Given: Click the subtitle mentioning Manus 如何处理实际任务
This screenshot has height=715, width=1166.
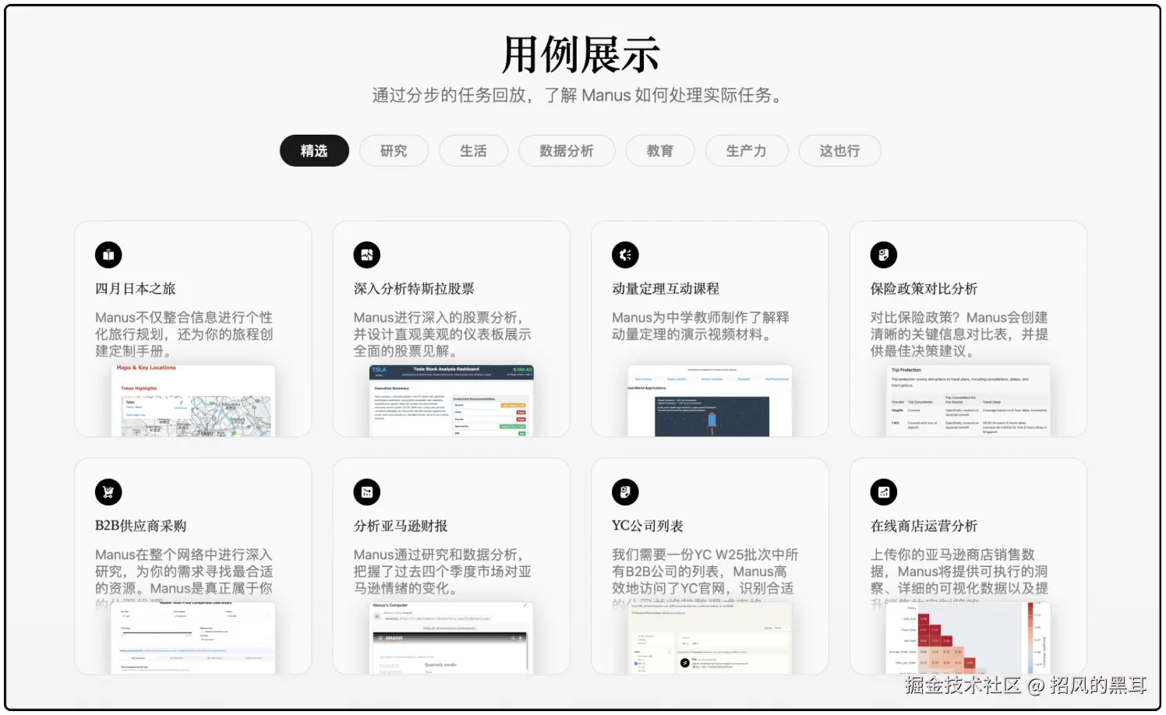Looking at the screenshot, I should click(579, 96).
